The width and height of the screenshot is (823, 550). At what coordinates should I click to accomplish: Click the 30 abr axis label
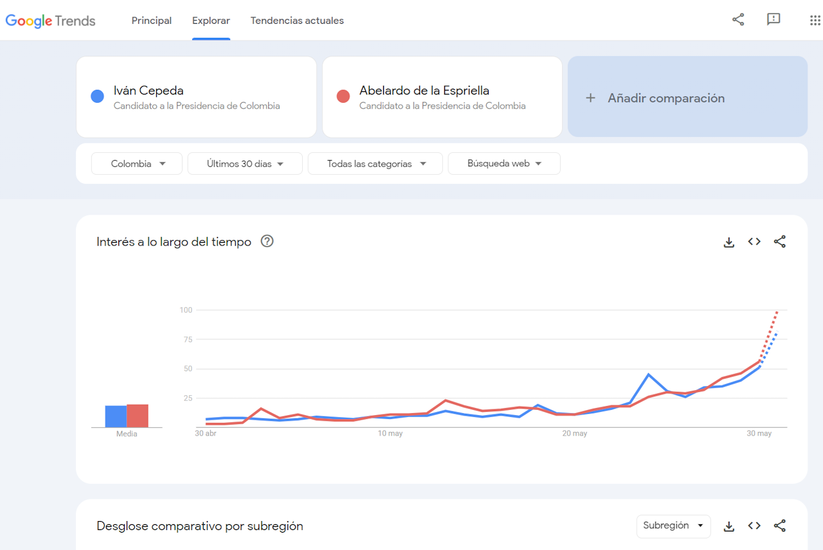click(x=206, y=434)
